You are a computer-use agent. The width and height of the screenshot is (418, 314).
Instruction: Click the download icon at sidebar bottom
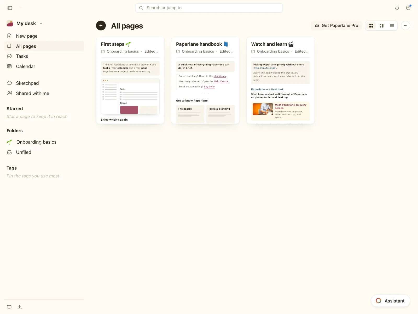20,307
